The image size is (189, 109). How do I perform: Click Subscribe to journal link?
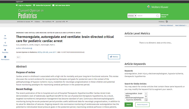(43, 5)
